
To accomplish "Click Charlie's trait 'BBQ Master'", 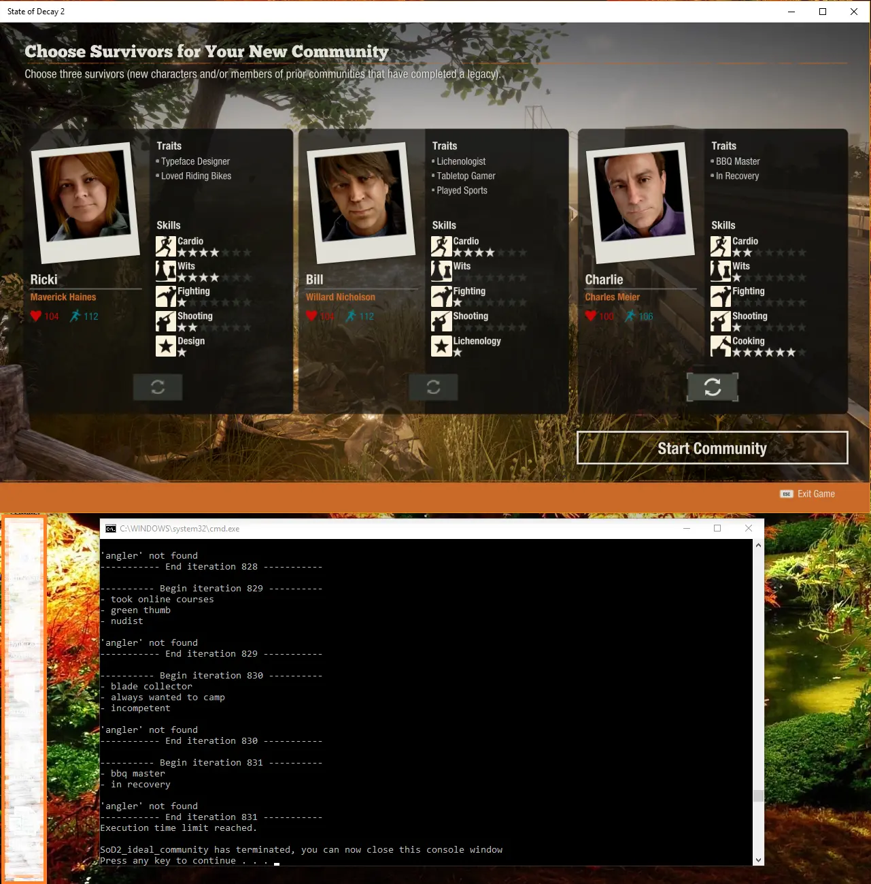I will tap(738, 161).
